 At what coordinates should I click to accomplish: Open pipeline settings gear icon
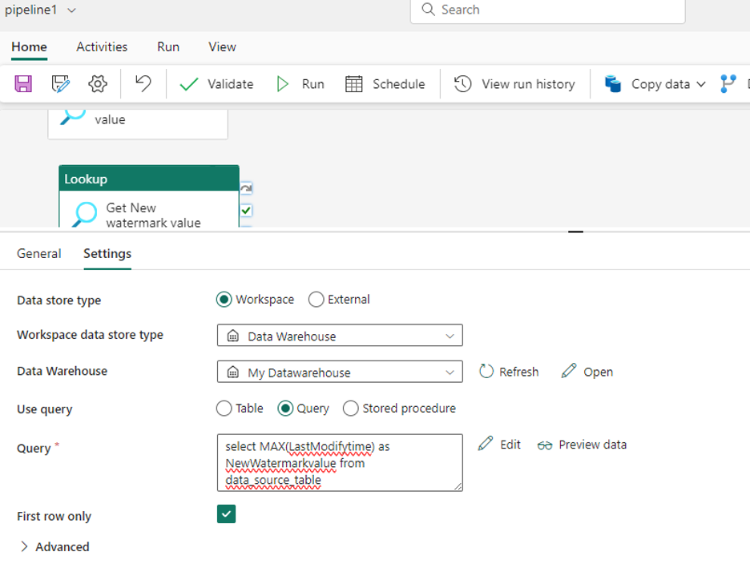pos(98,83)
